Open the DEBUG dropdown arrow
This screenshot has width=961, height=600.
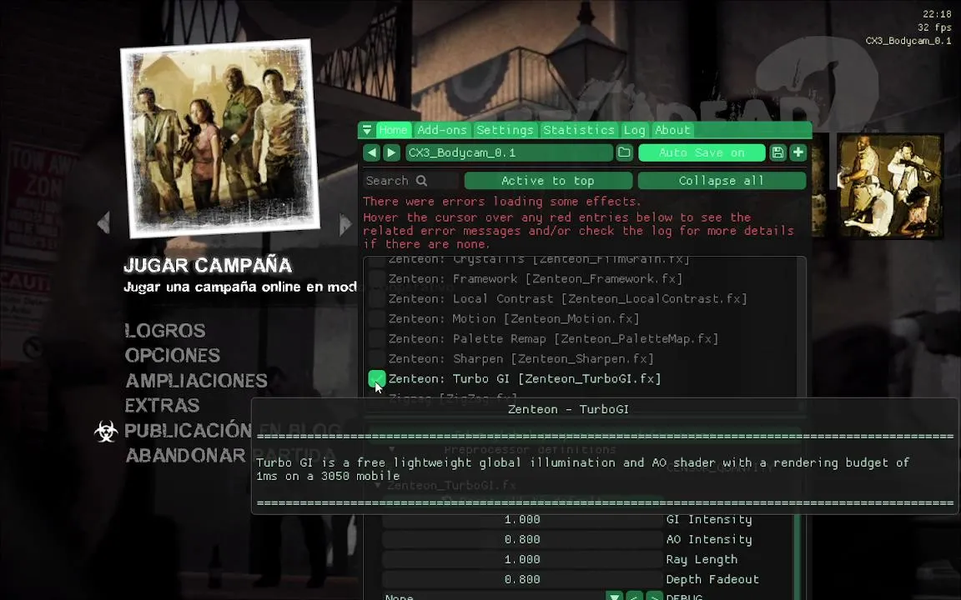614,597
